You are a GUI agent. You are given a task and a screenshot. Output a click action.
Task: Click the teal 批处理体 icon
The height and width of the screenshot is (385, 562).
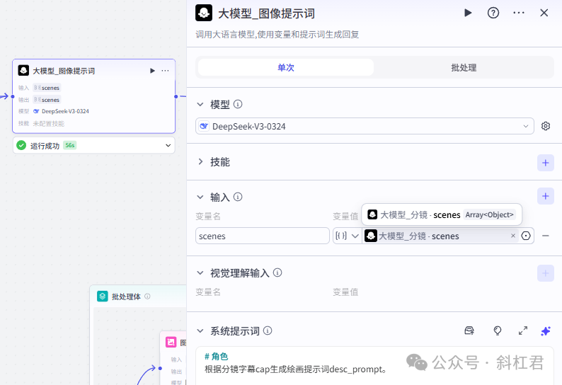point(103,297)
